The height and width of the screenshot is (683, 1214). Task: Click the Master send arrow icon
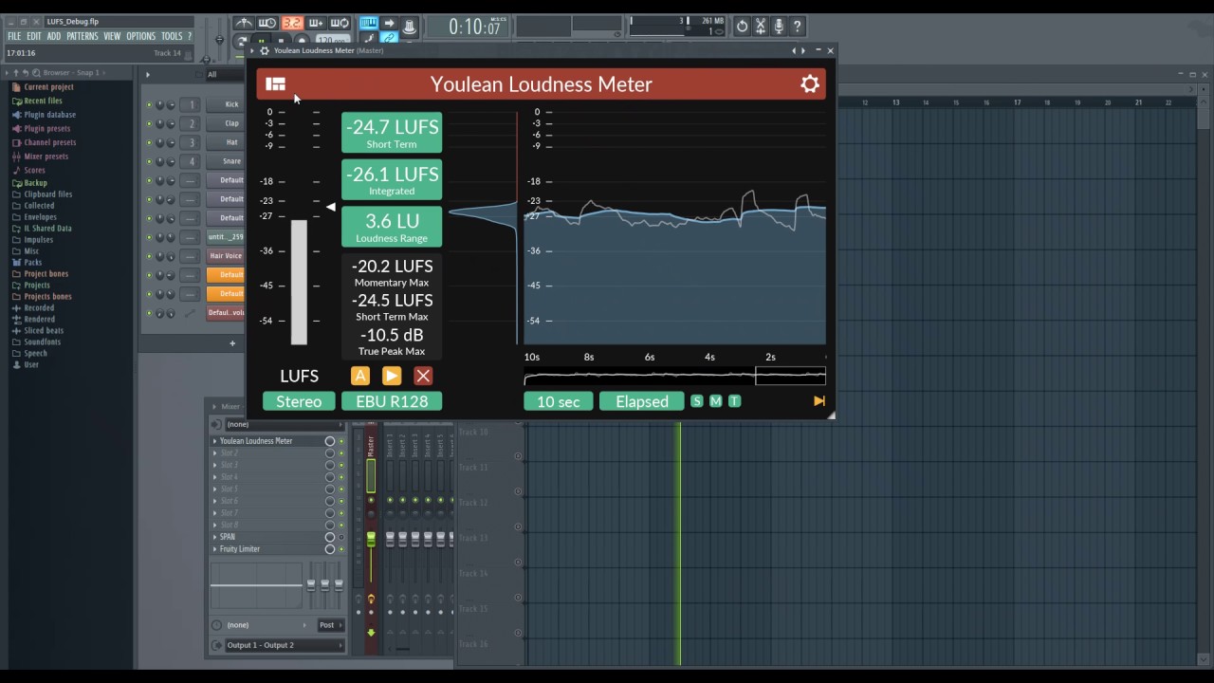click(x=371, y=632)
